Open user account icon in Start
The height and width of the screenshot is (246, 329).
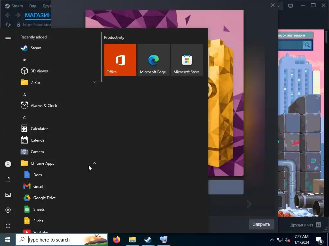click(x=8, y=164)
